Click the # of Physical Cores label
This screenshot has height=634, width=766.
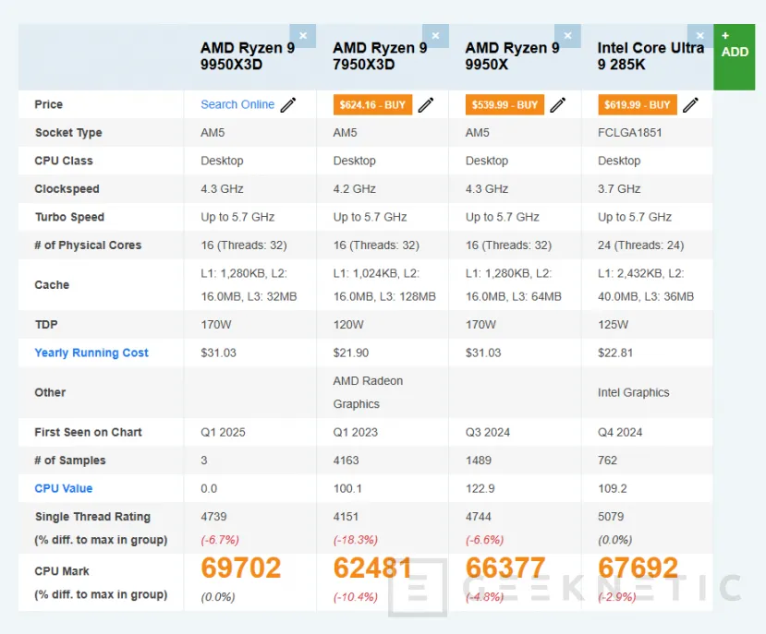(x=88, y=245)
